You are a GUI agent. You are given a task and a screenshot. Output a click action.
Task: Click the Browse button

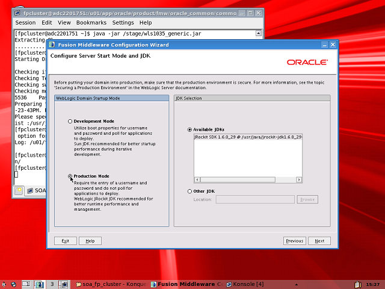point(307,199)
